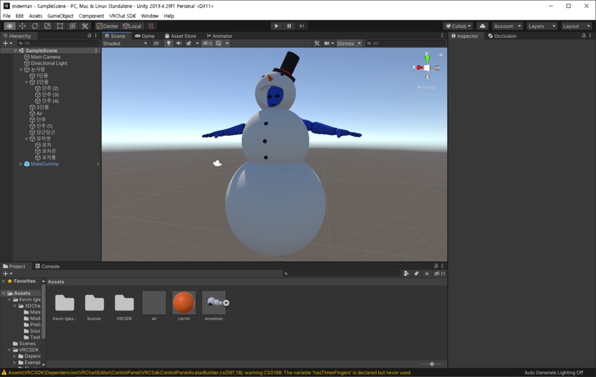The width and height of the screenshot is (596, 377).
Task: Toggle scene lighting bulb icon
Action: 169,43
